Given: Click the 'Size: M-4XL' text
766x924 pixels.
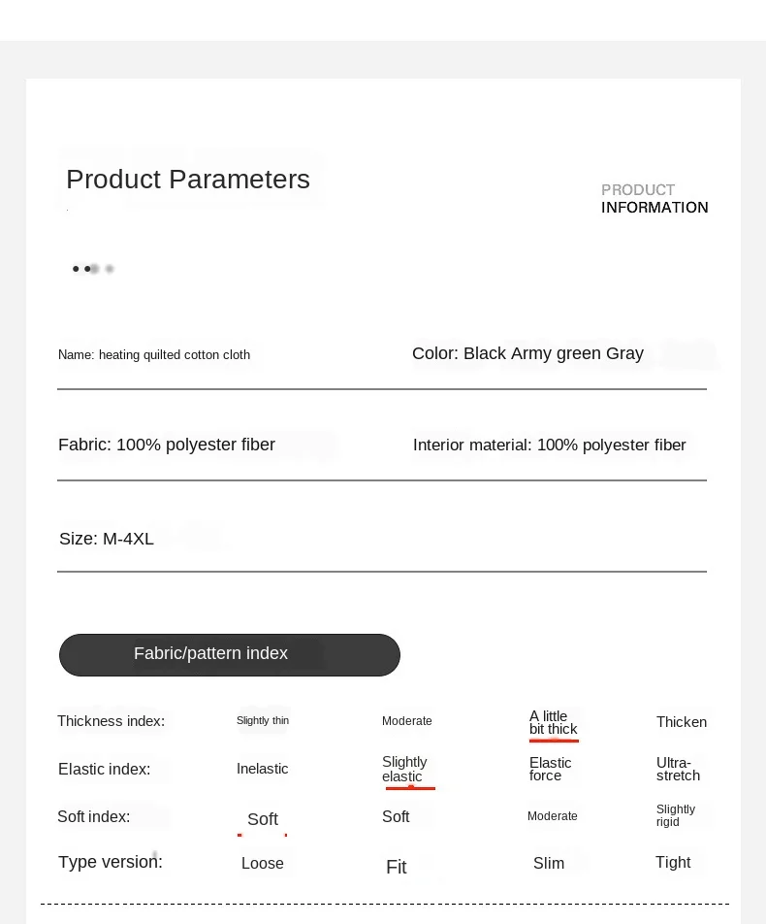Looking at the screenshot, I should click(x=107, y=539).
